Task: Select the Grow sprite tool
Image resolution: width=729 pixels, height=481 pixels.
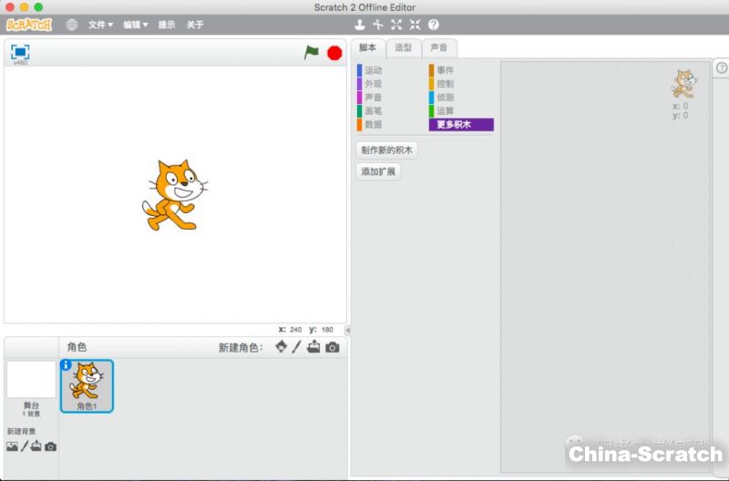Action: tap(396, 25)
